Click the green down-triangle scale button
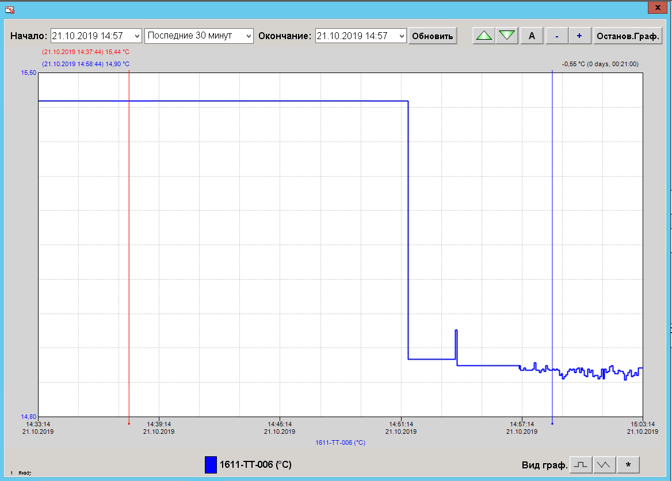This screenshot has height=481, width=672. pyautogui.click(x=507, y=36)
